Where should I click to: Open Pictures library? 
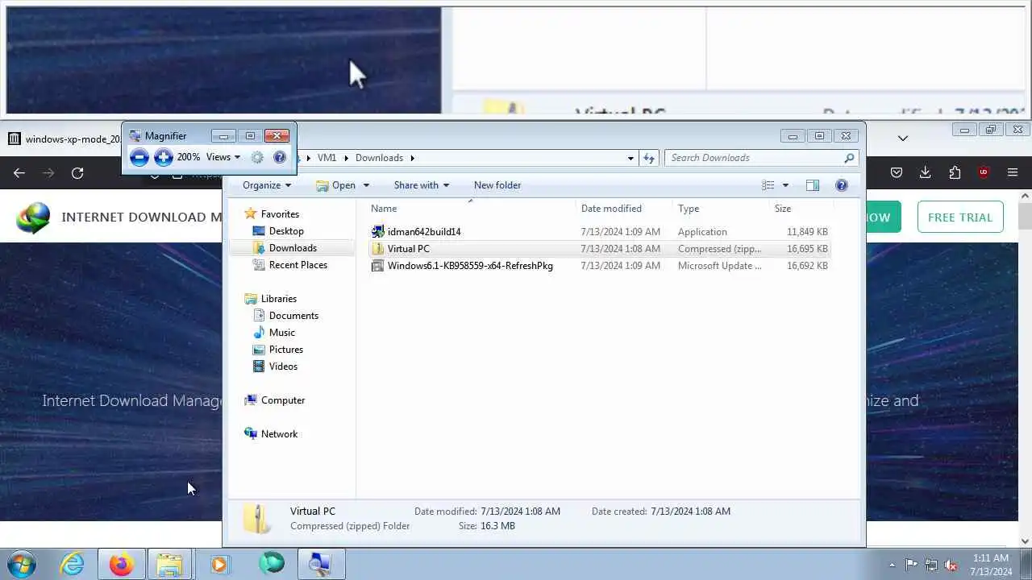285,350
